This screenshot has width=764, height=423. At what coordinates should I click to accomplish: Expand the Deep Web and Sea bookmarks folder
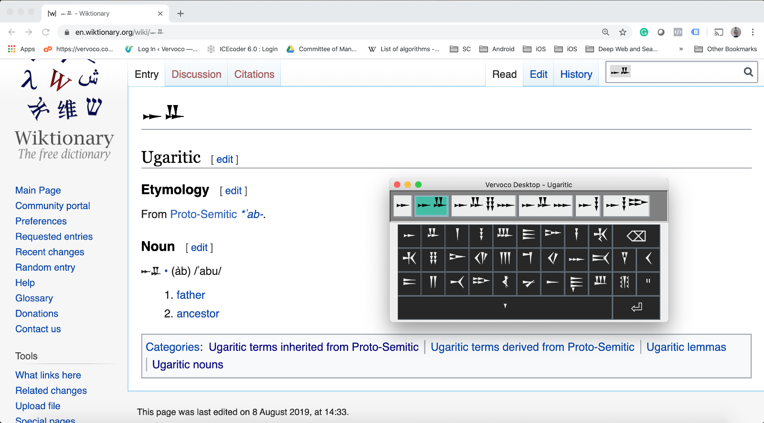tap(622, 49)
